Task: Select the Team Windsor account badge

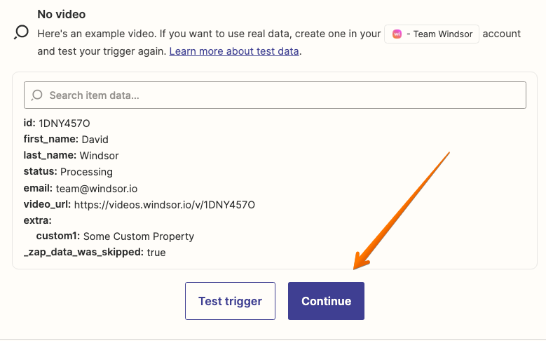Action: click(432, 34)
